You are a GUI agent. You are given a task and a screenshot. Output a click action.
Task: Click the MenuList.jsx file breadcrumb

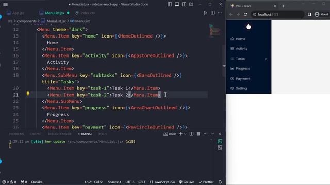[x=54, y=21]
